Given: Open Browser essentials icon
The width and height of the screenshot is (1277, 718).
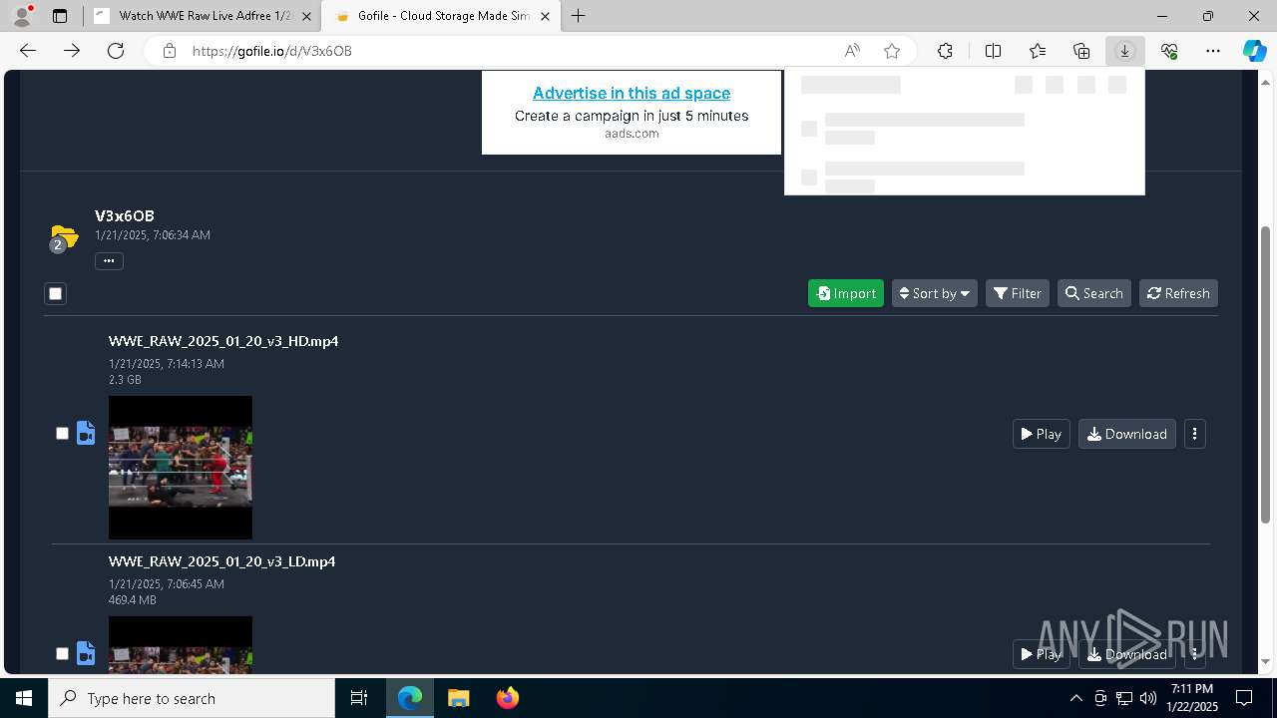Looking at the screenshot, I should point(1169,51).
